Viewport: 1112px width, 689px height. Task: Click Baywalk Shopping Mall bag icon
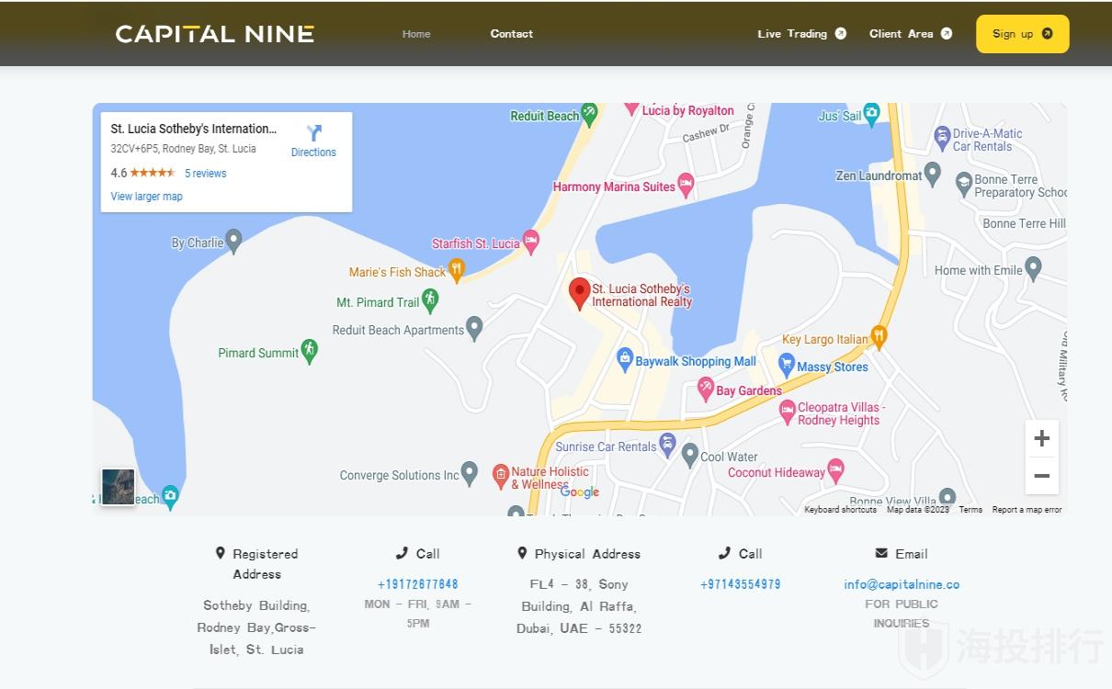(x=625, y=357)
